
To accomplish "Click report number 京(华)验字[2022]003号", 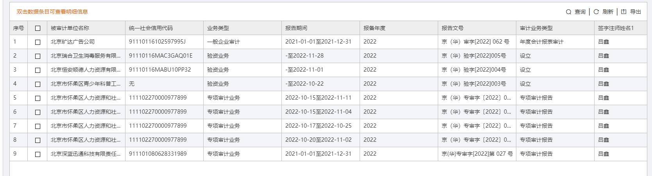I will click(474, 84).
